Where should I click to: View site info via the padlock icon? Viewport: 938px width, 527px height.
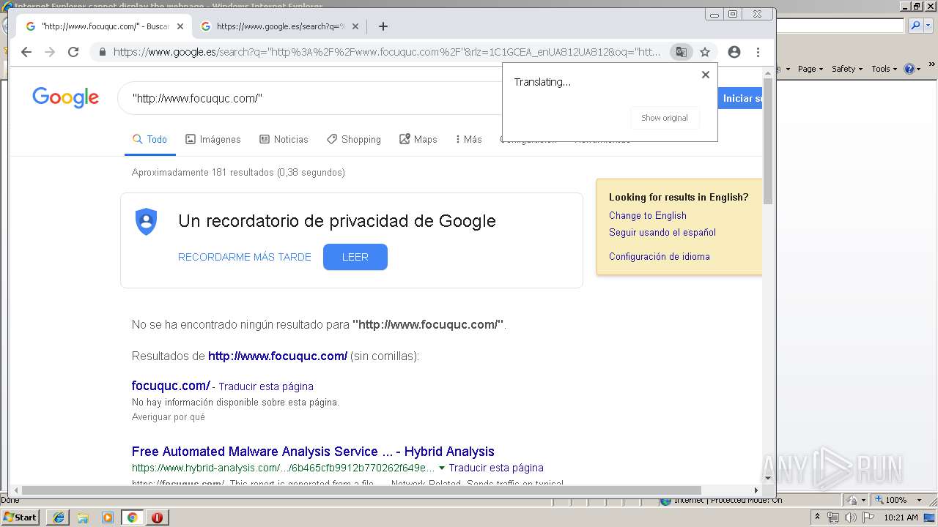click(102, 52)
